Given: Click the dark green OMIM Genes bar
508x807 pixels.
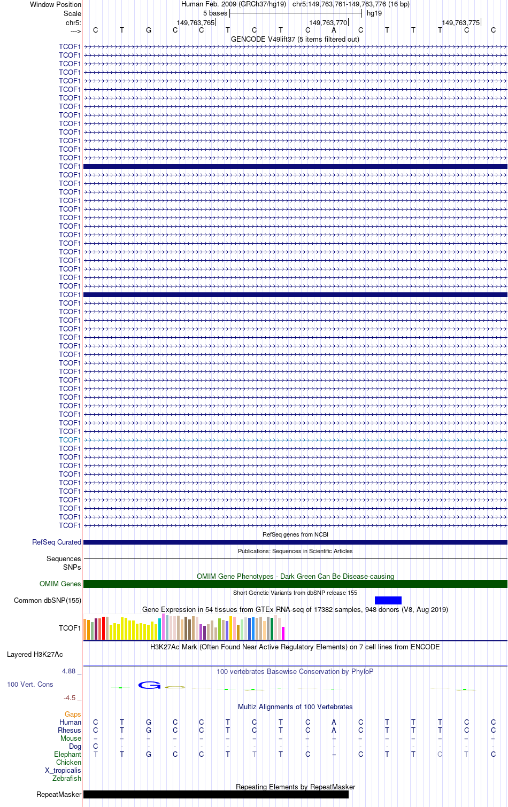Looking at the screenshot, I should tap(295, 584).
